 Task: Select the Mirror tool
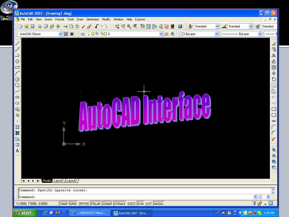(x=274, y=55)
